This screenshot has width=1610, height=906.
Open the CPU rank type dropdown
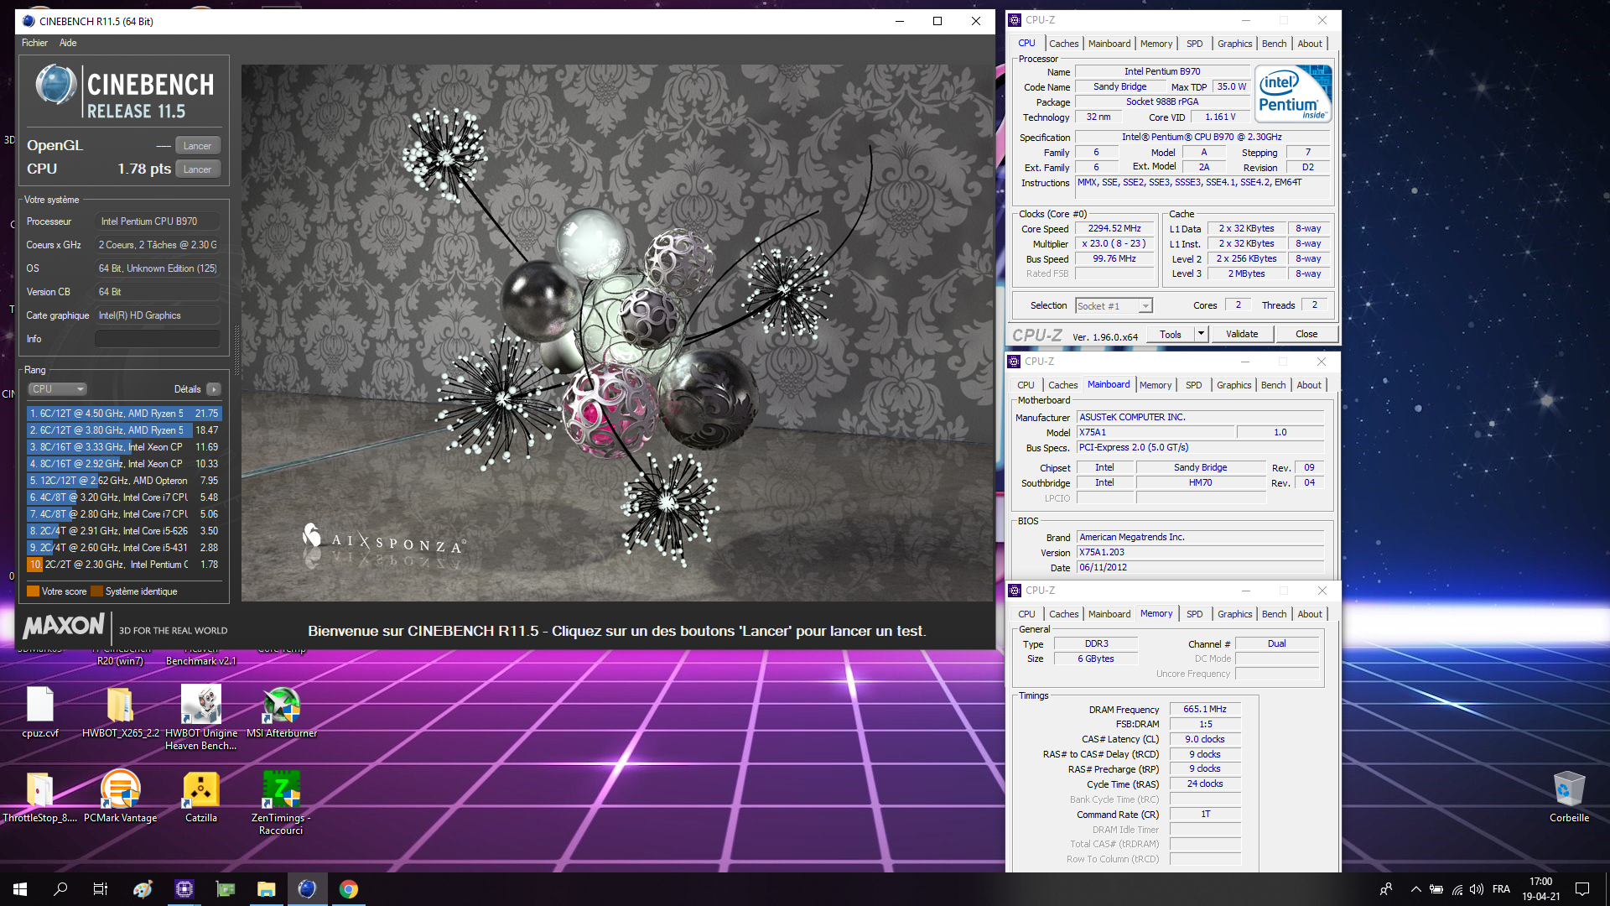click(x=58, y=389)
